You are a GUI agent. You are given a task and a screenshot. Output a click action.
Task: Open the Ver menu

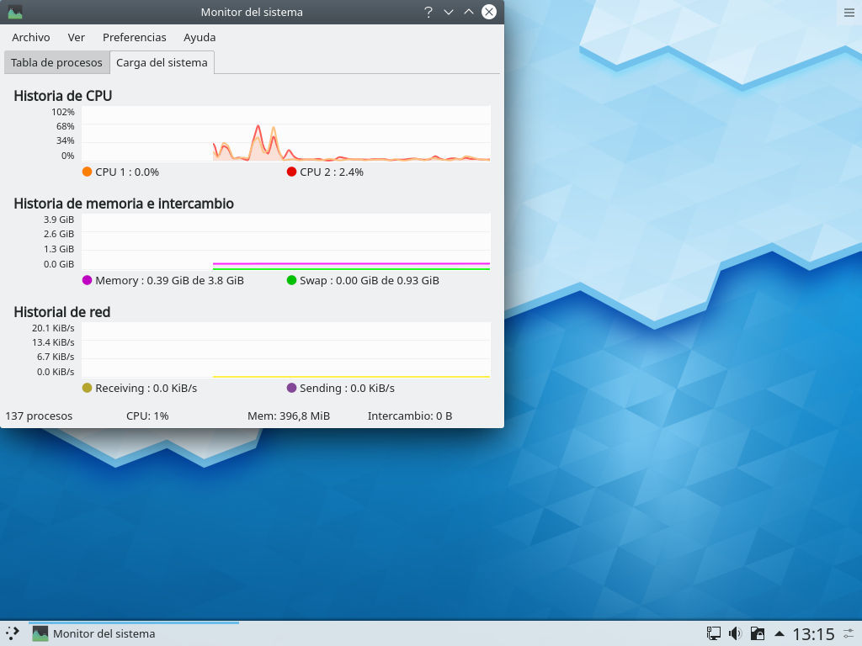pos(77,37)
